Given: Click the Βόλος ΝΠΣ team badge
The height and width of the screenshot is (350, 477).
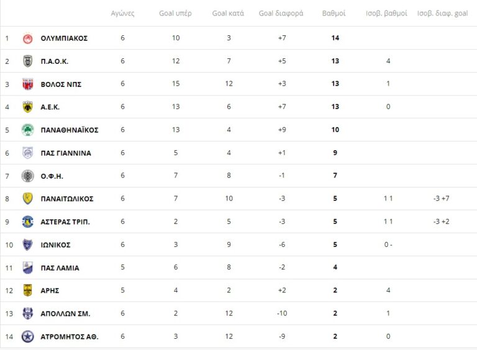Looking at the screenshot, I should coord(27,84).
